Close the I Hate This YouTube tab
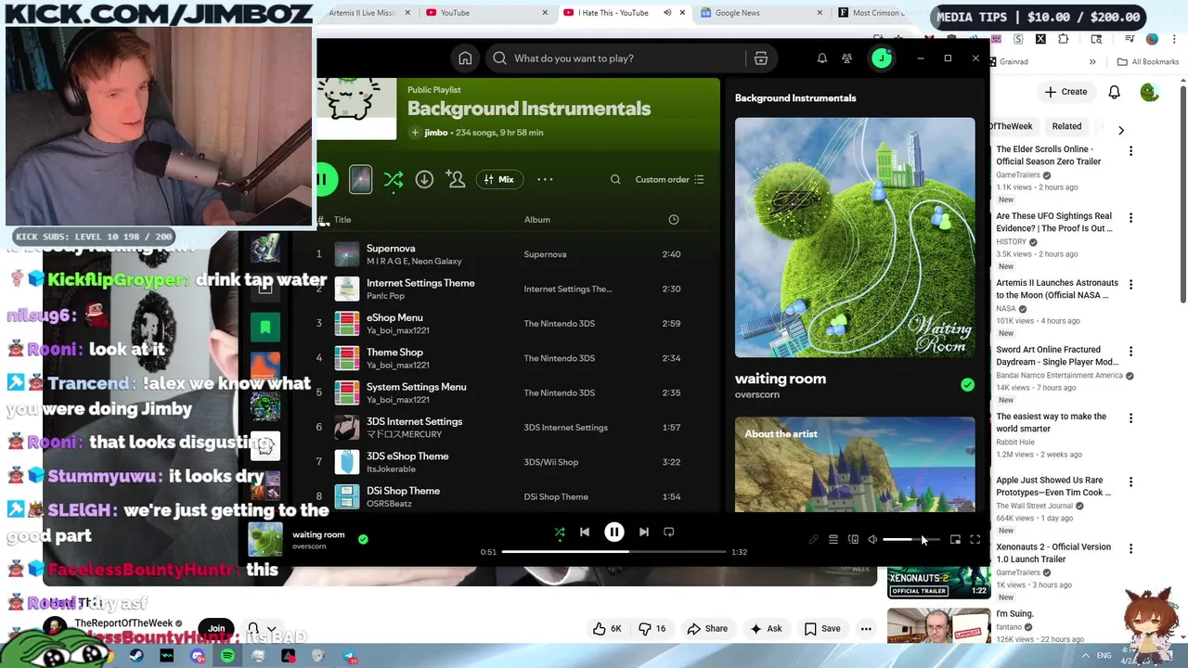 (683, 13)
